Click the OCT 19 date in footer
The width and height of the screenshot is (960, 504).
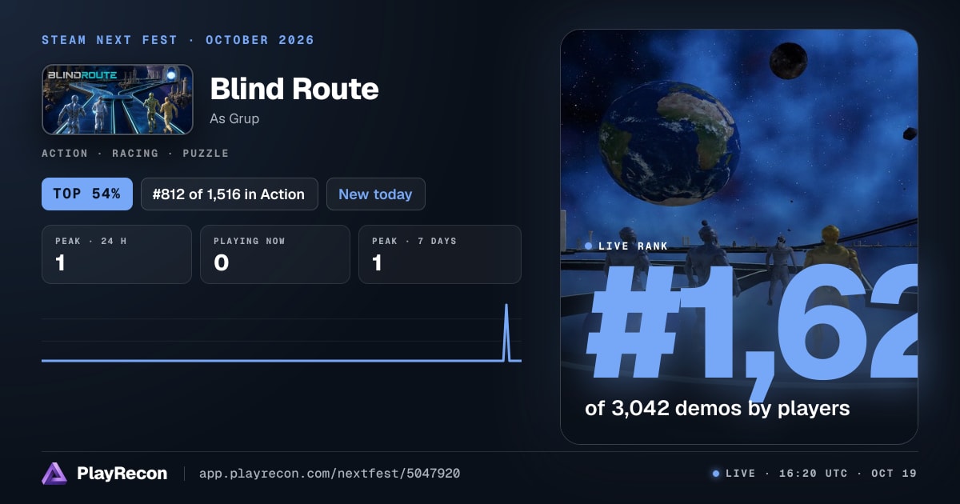click(x=894, y=474)
